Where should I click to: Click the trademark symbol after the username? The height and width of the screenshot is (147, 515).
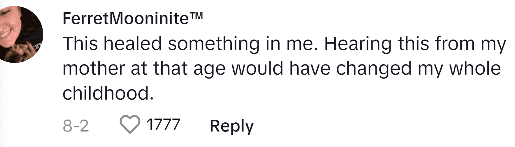[x=196, y=16]
